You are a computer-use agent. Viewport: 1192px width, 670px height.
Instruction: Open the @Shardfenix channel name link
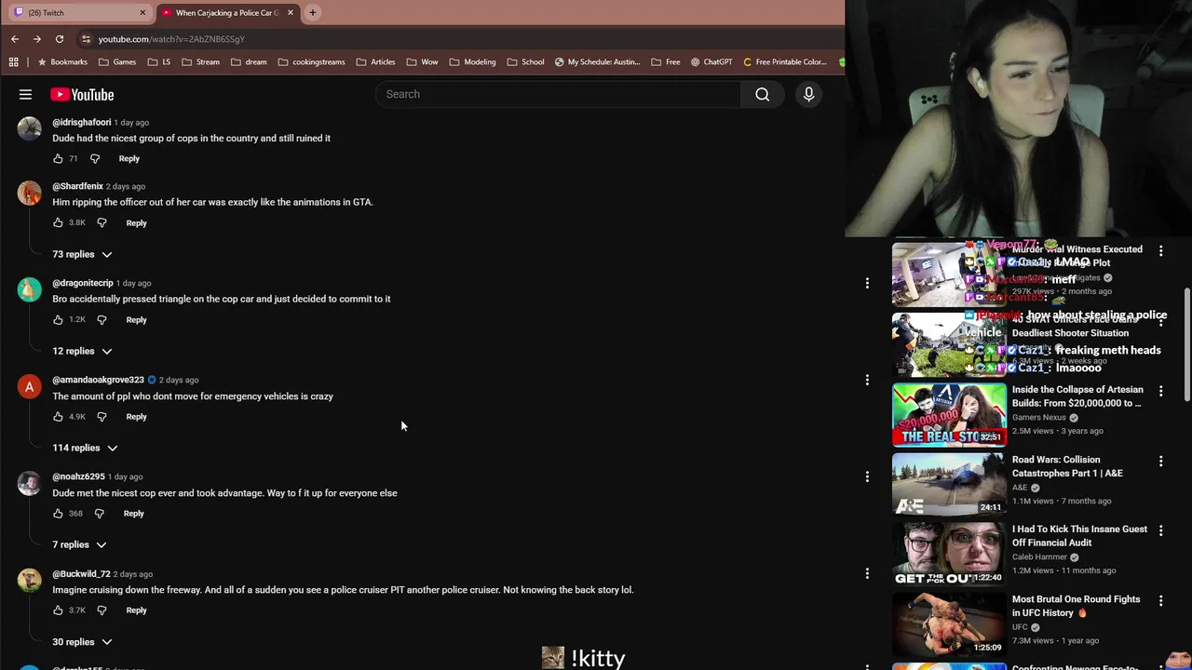point(77,186)
